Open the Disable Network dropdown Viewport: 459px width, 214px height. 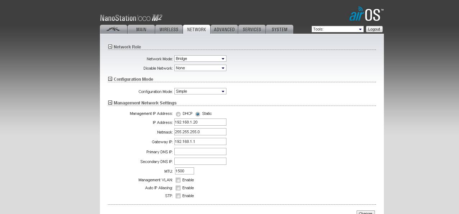coord(200,68)
